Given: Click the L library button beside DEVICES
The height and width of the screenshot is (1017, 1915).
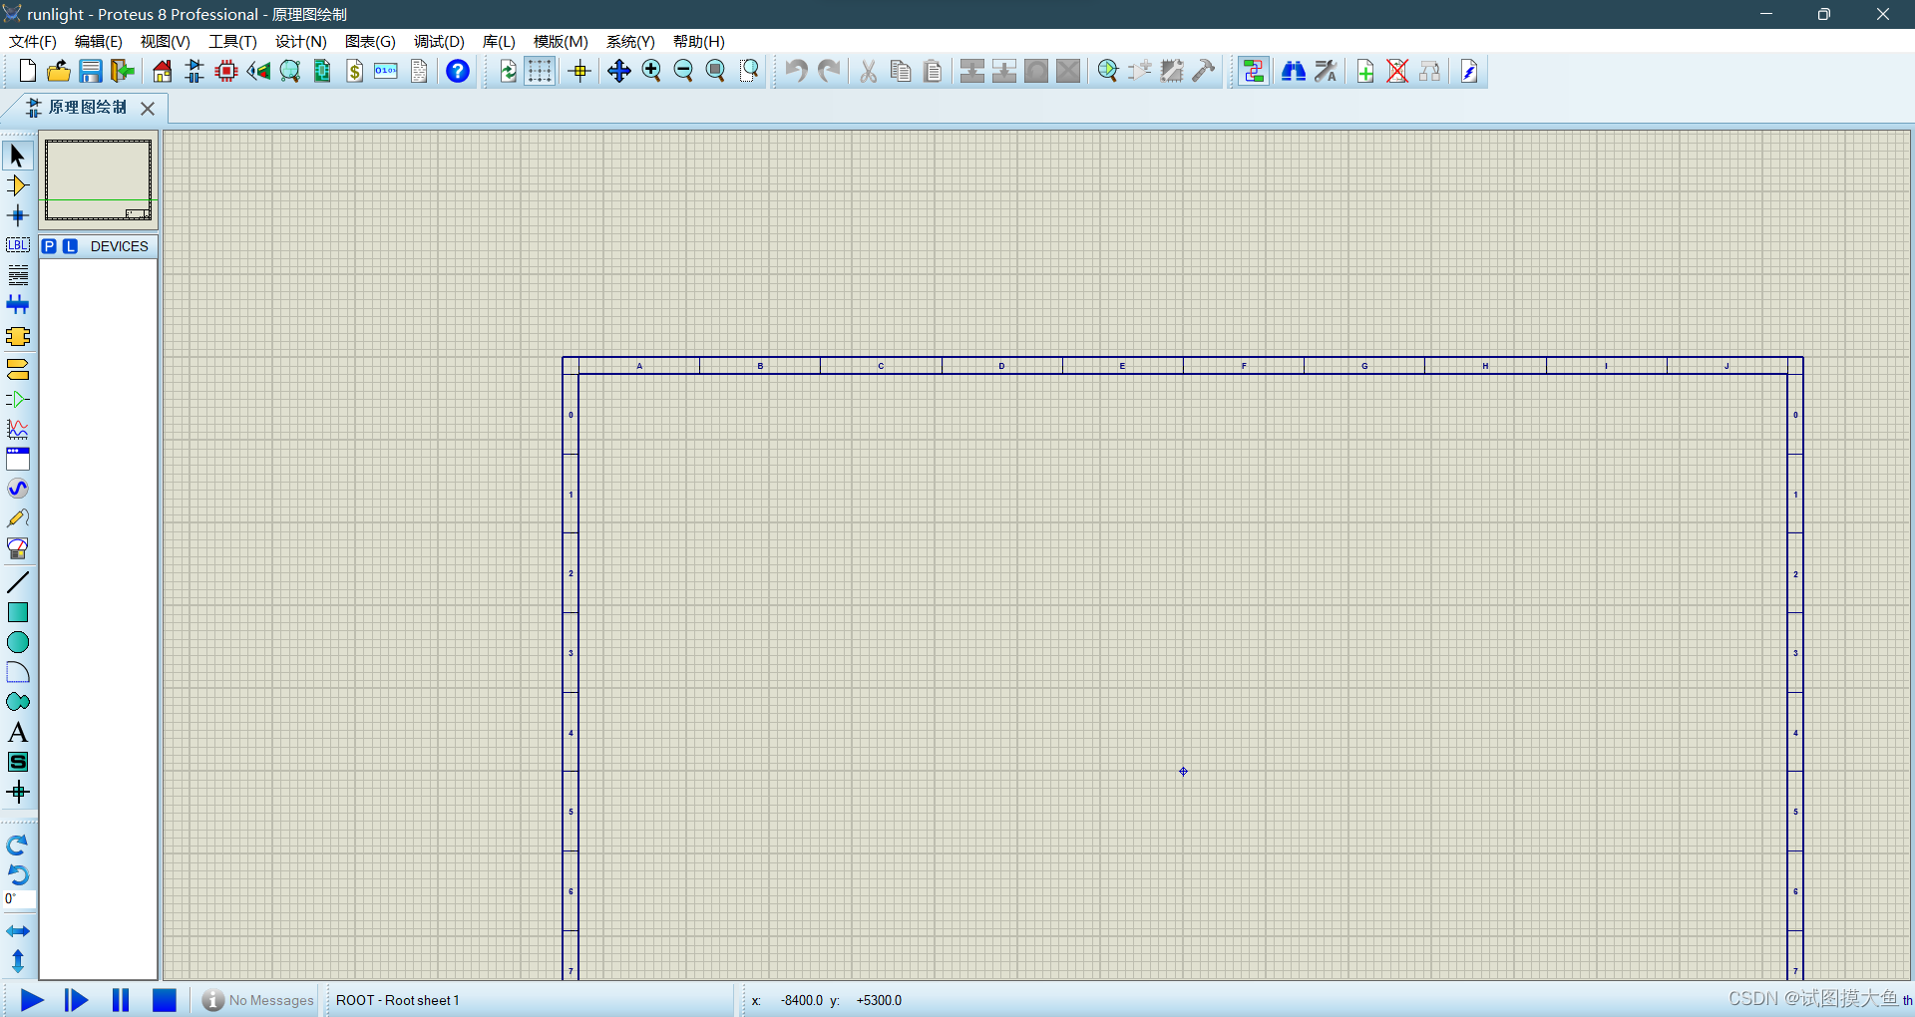Looking at the screenshot, I should (x=68, y=246).
